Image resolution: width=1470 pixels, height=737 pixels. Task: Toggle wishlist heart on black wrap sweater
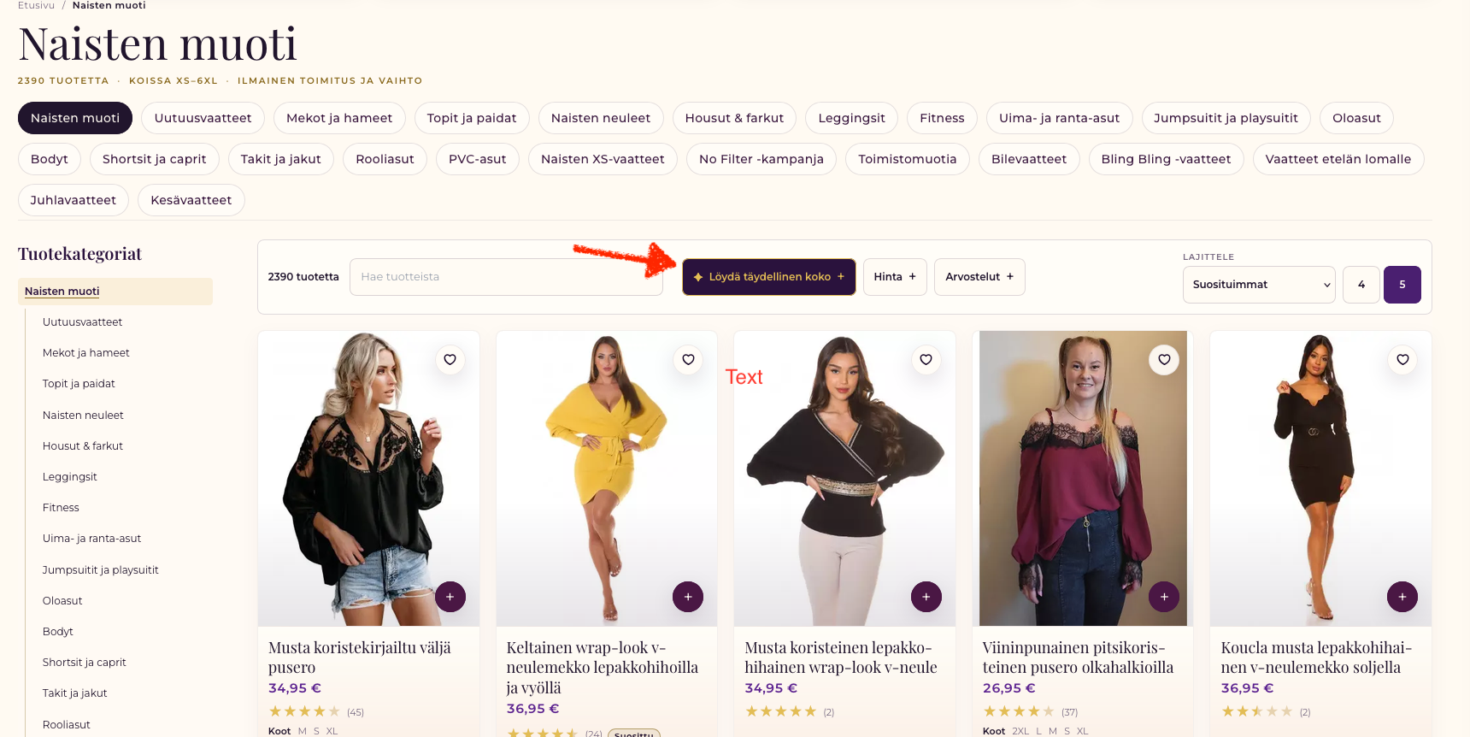[926, 360]
